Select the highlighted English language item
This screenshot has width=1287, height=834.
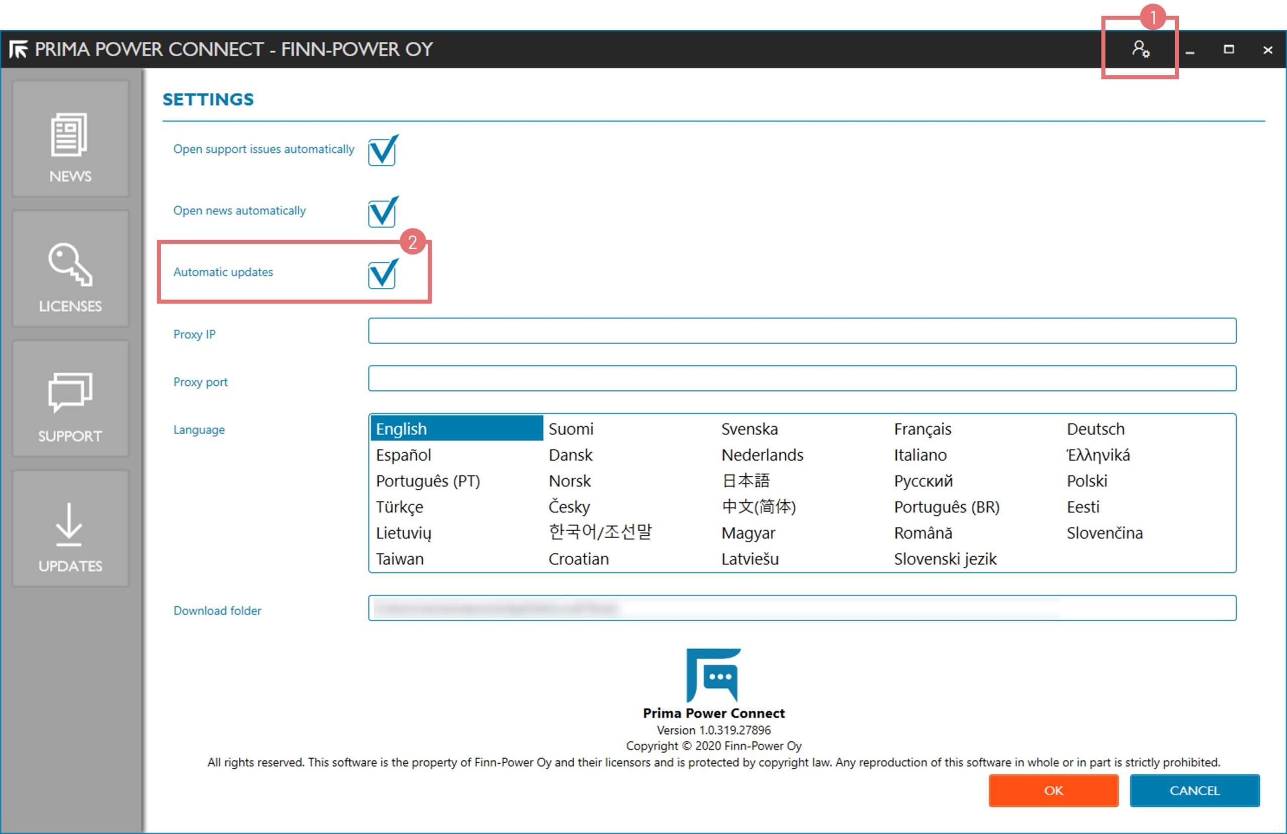pyautogui.click(x=456, y=429)
